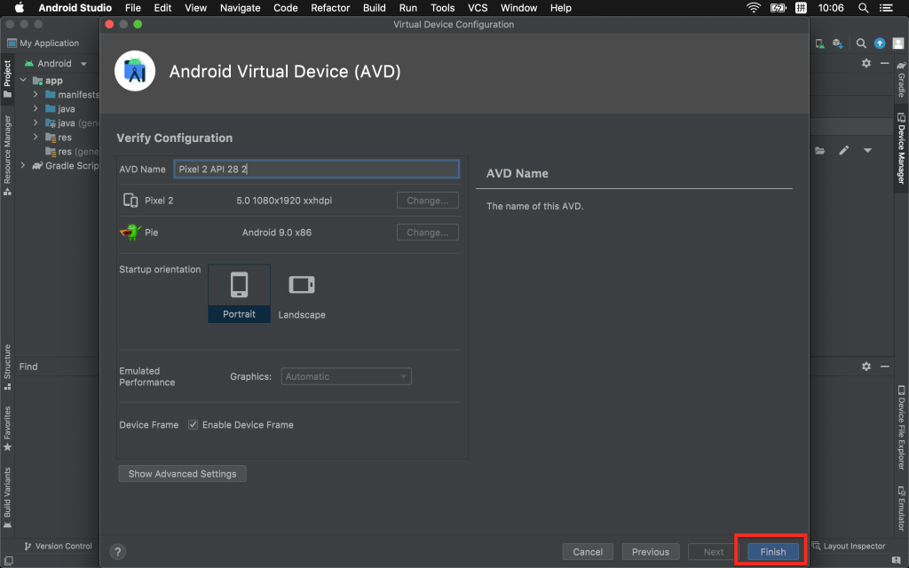
Task: Click the tool window toggle icon at bottom-left
Action: tap(9, 561)
